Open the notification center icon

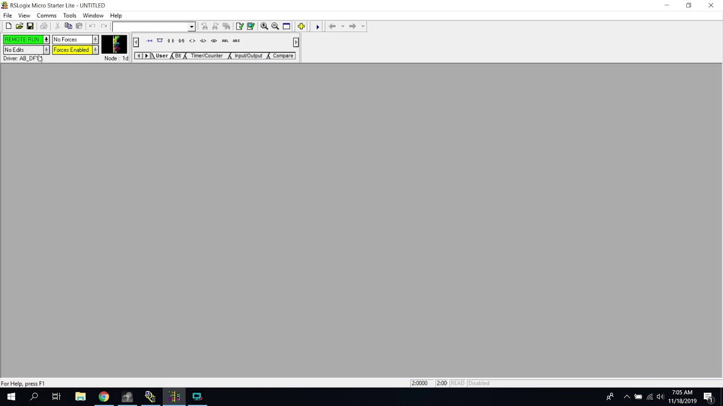tap(708, 397)
